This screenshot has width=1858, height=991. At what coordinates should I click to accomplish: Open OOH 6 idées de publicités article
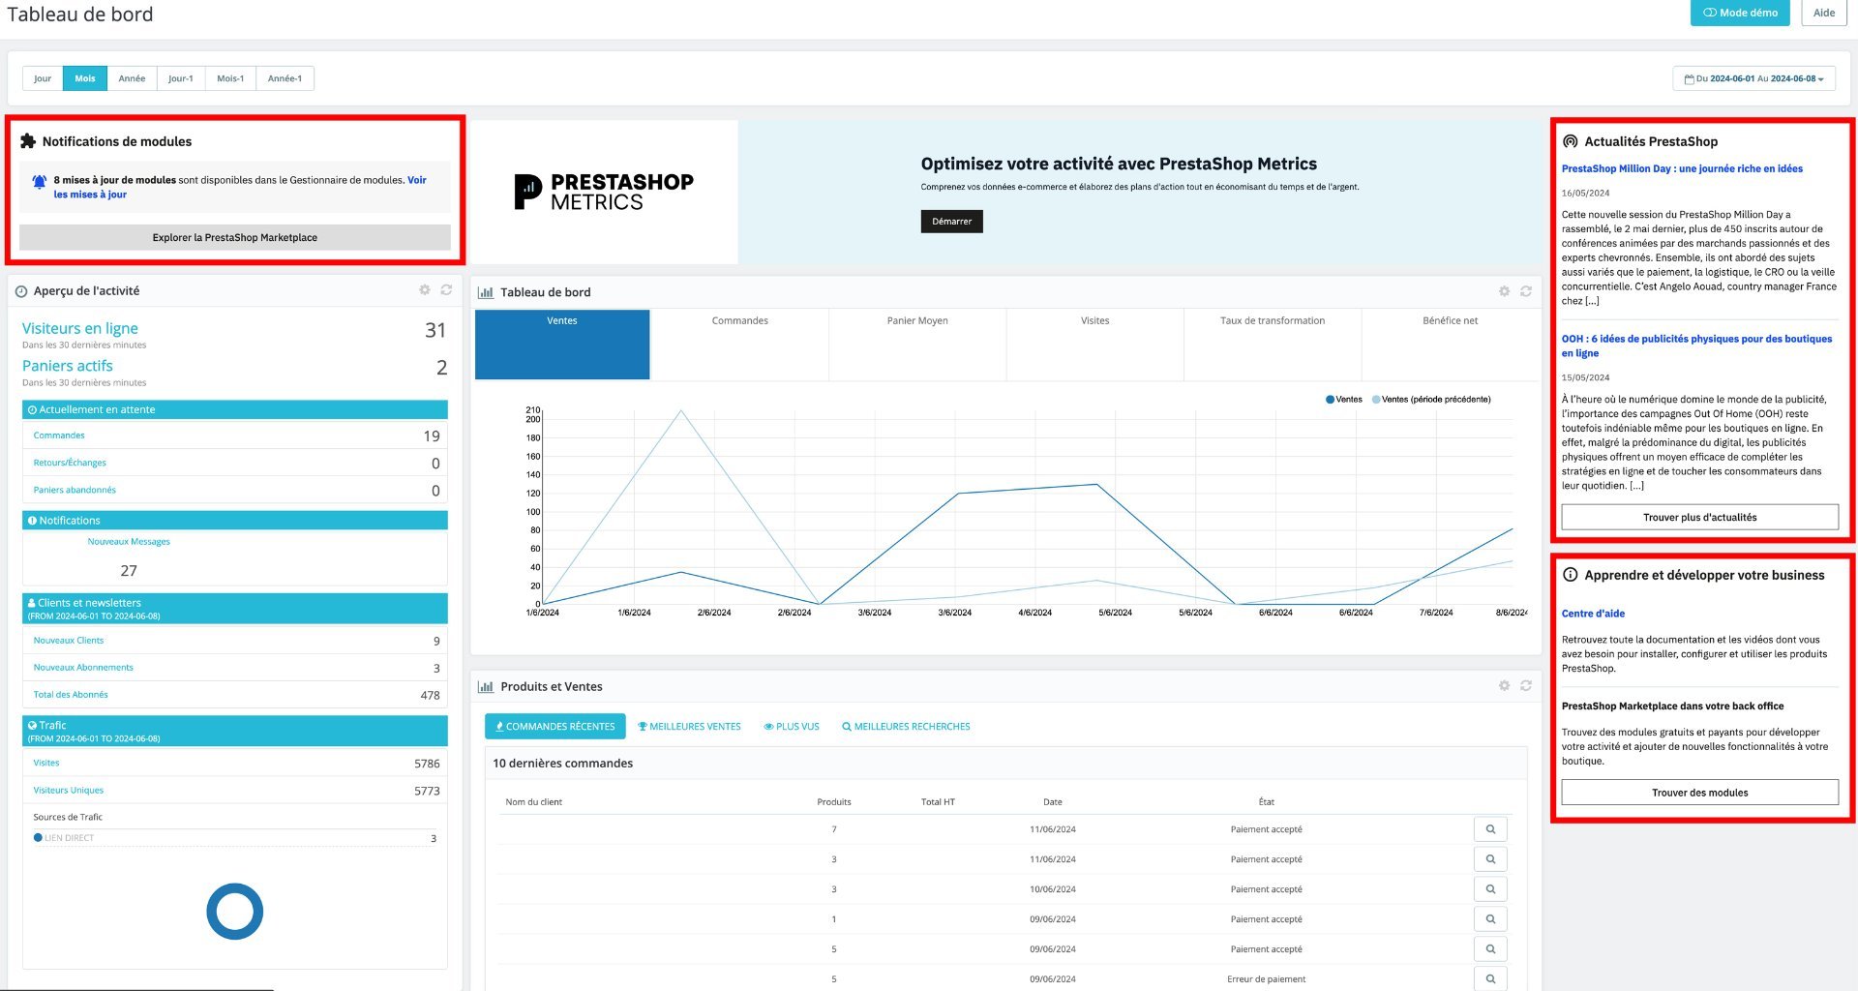tap(1696, 345)
